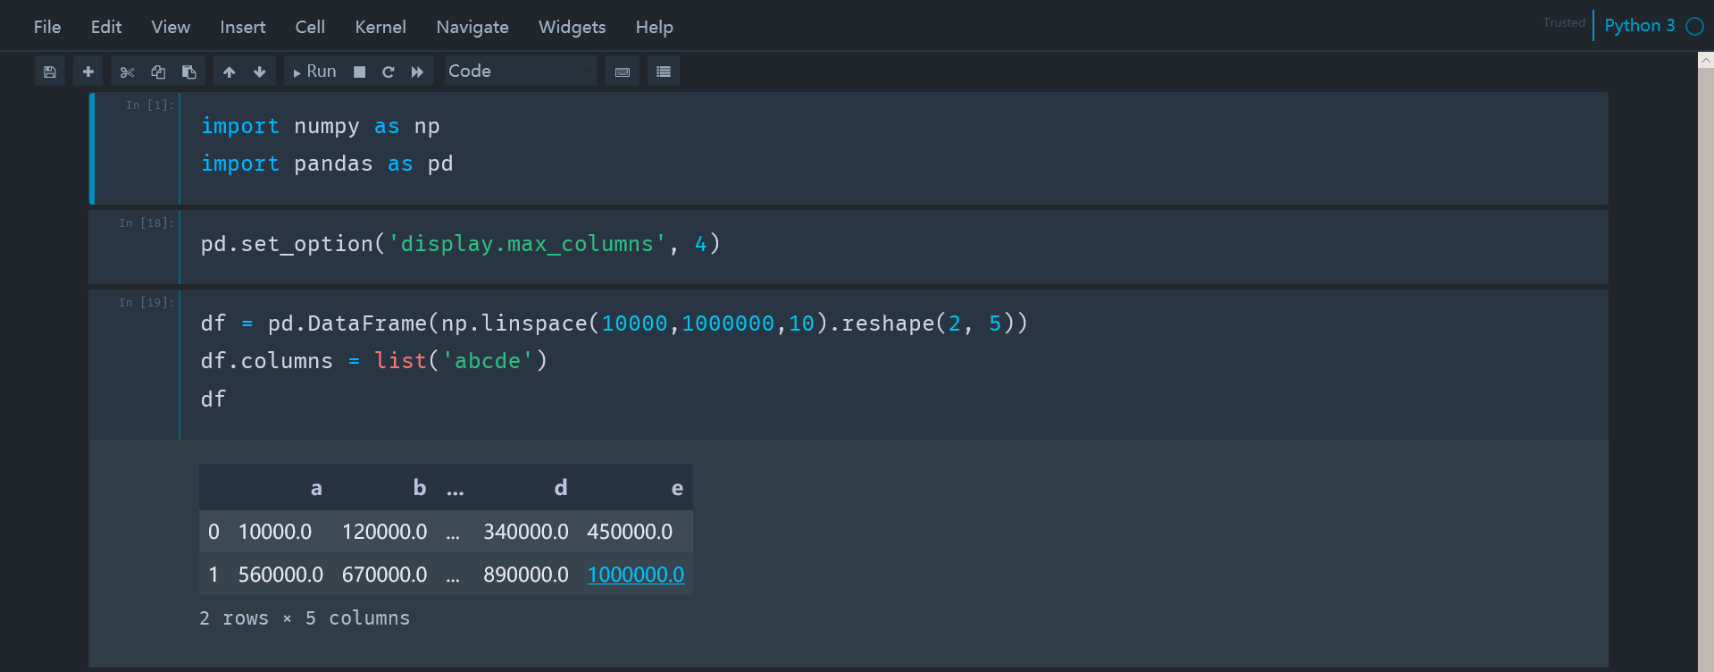
Task: Restart kernel and run all cells
Action: pos(417,71)
